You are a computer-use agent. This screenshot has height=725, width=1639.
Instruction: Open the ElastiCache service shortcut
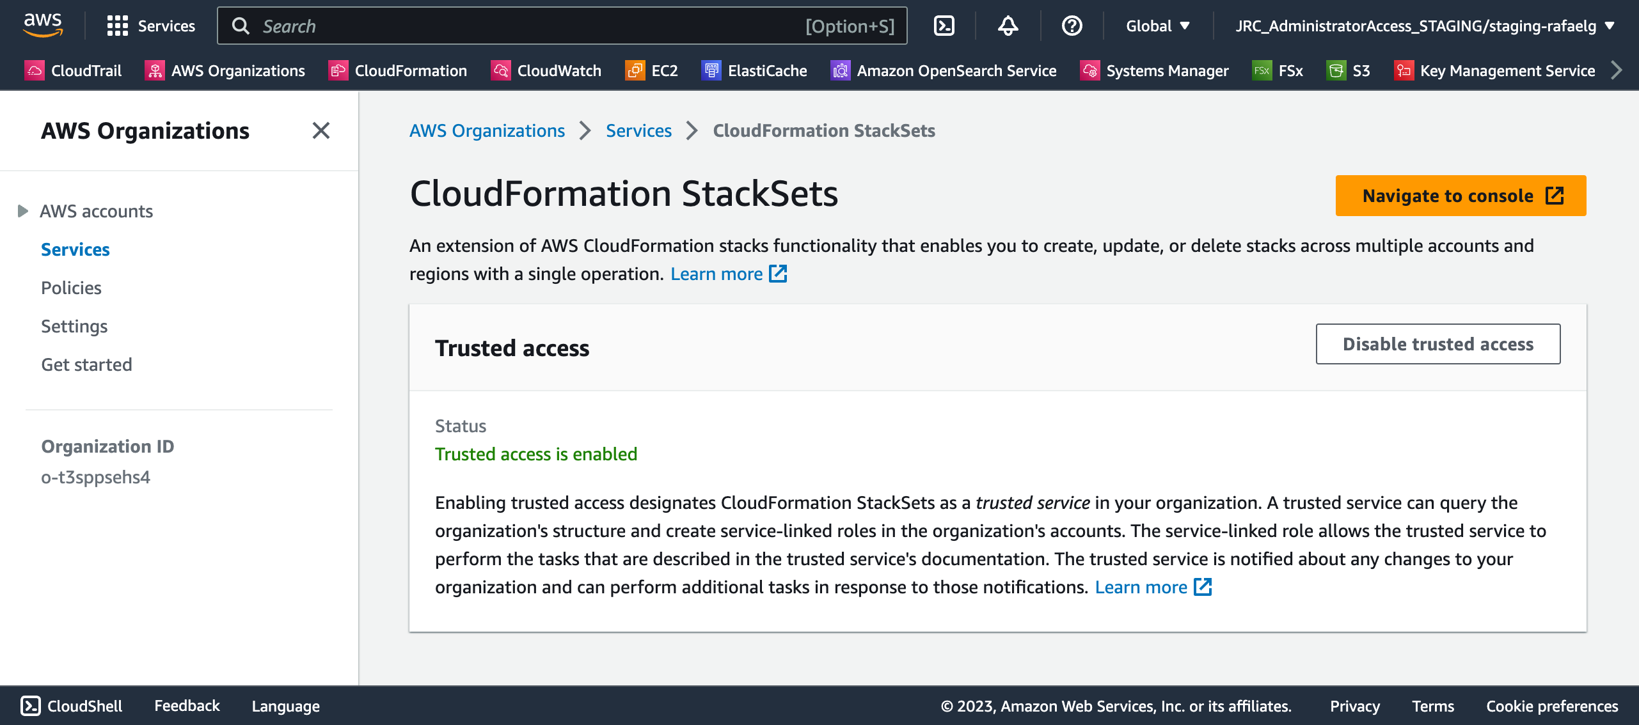[x=755, y=70]
